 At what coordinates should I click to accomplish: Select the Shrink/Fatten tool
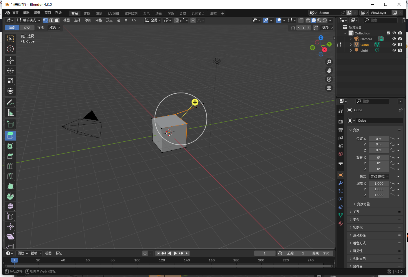10,226
